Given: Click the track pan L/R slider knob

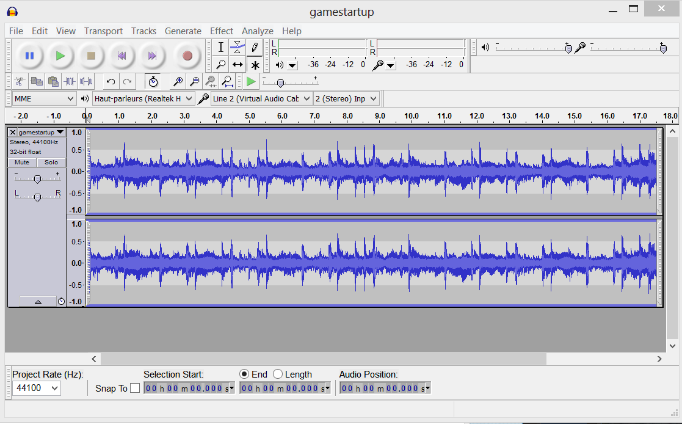Looking at the screenshot, I should point(37,197).
